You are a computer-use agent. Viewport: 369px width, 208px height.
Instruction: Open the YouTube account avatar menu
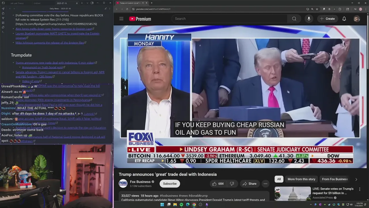(357, 19)
